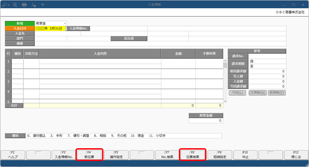Viewport: 309px width, 167px height.
Task: Click the F3 入金情報No. function button
Action: pyautogui.click(x=63, y=155)
